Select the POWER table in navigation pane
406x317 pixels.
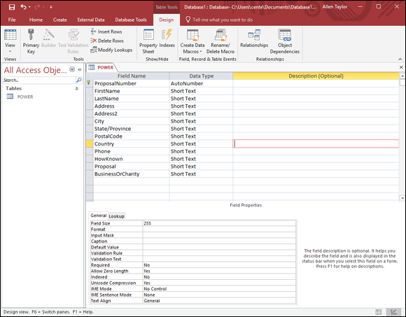(x=25, y=97)
